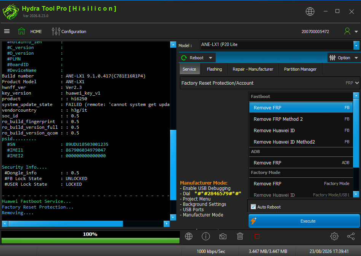Open the globe language icon in title bar
Image resolution: width=361 pixels, height=256 pixels.
310,11
